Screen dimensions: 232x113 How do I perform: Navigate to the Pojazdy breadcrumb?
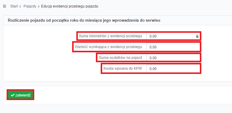coord(30,6)
